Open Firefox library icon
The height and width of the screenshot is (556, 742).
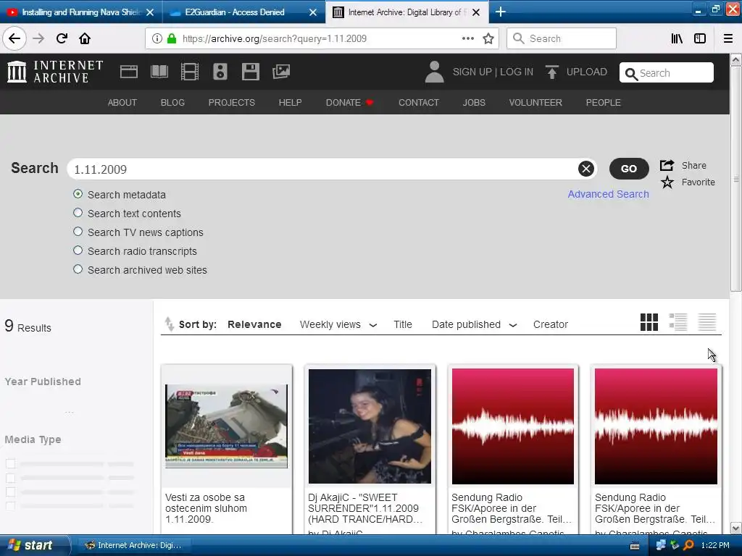pyautogui.click(x=677, y=39)
